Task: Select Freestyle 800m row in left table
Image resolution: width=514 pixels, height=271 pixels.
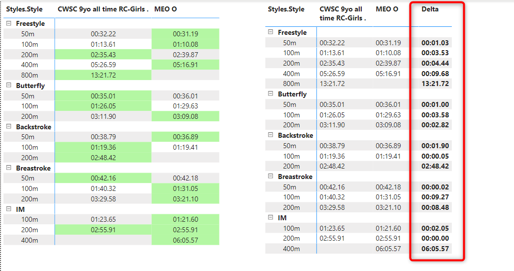Action: [x=111, y=75]
